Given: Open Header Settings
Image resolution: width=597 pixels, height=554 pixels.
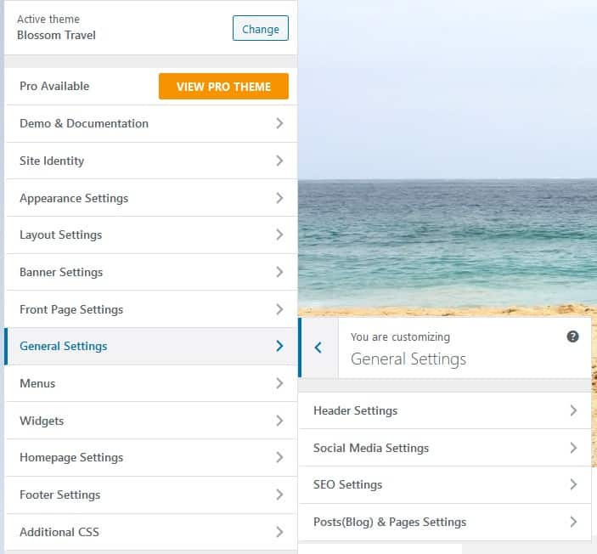Looking at the screenshot, I should [x=445, y=410].
